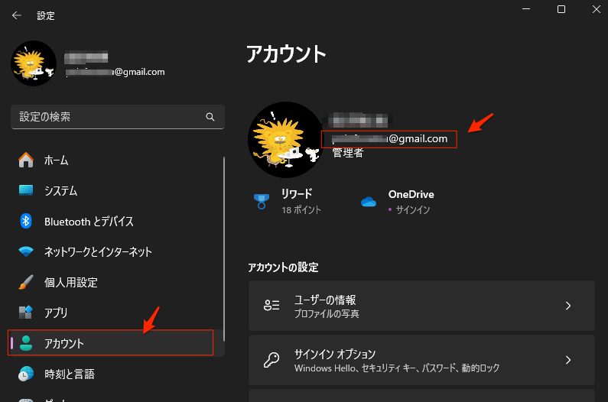608x402 pixels.
Task: Click the Bluetooth icon in sidebar
Action: pos(26,221)
